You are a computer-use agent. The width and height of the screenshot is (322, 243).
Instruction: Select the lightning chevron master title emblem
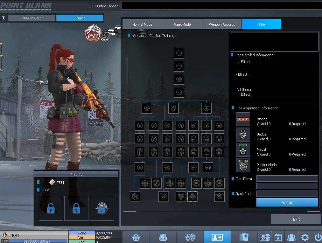click(x=219, y=197)
